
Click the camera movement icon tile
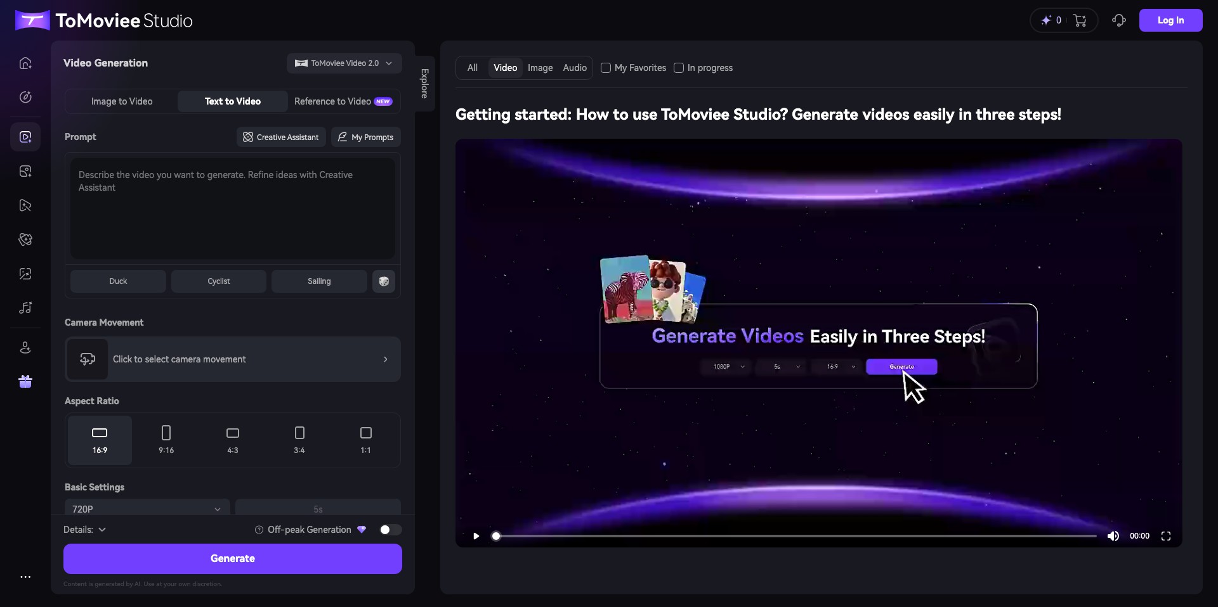(x=88, y=359)
